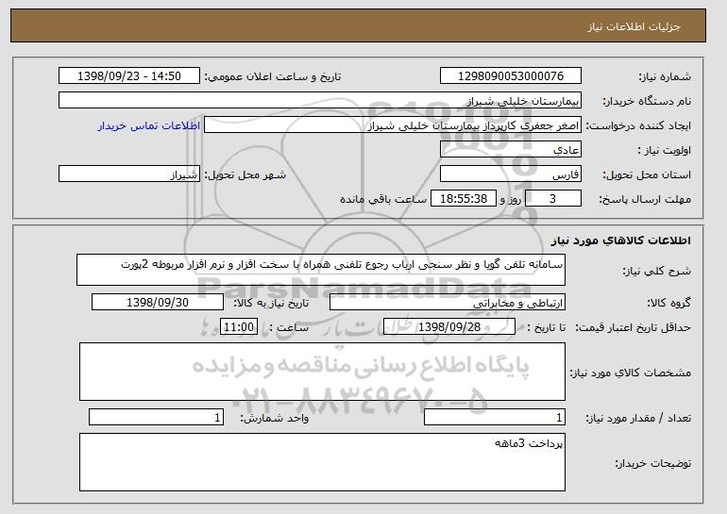Open the اطلاعات تماس خریدار link
The height and width of the screenshot is (514, 727).
149,125
